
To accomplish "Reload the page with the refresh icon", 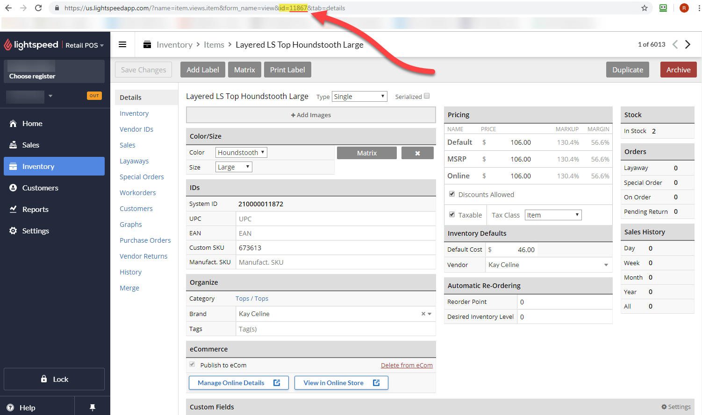I will point(38,8).
